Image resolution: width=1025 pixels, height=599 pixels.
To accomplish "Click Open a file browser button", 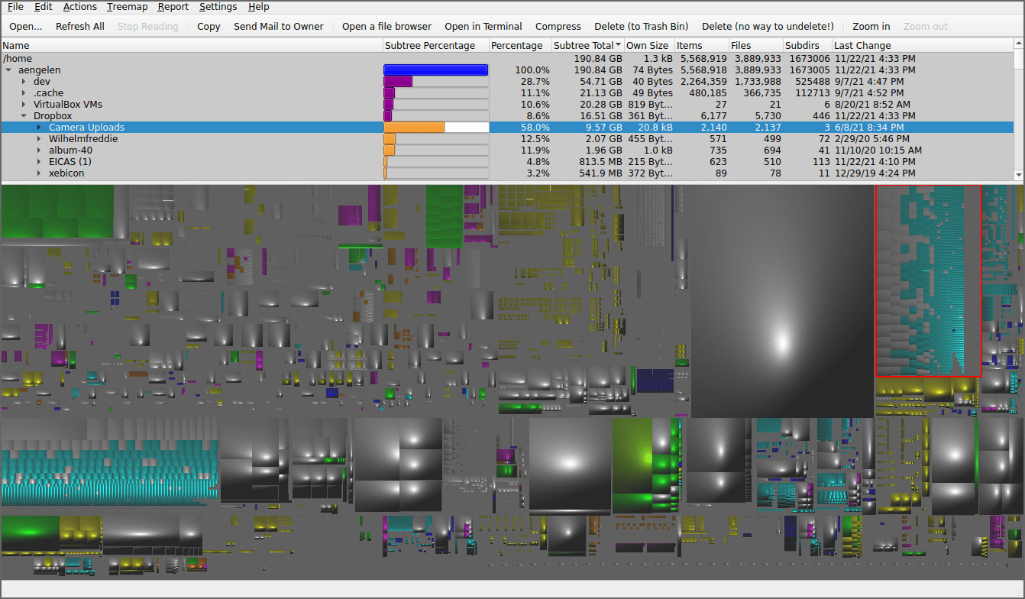I will tap(386, 26).
